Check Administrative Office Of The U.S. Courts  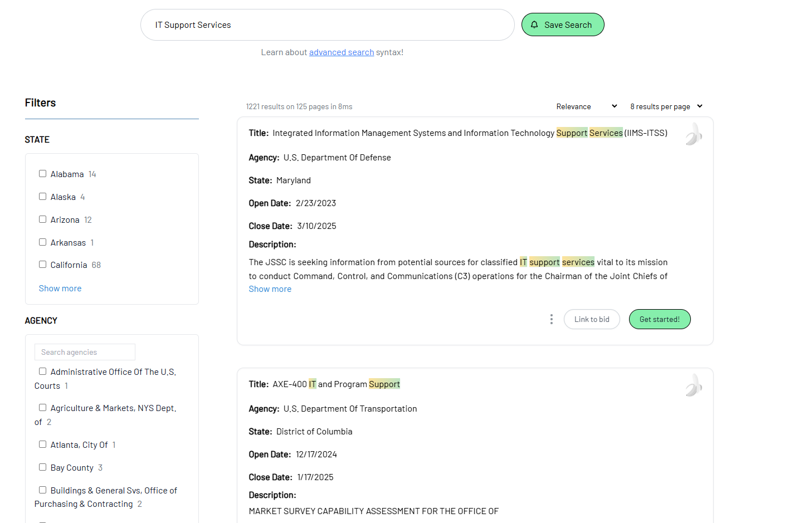tap(42, 372)
